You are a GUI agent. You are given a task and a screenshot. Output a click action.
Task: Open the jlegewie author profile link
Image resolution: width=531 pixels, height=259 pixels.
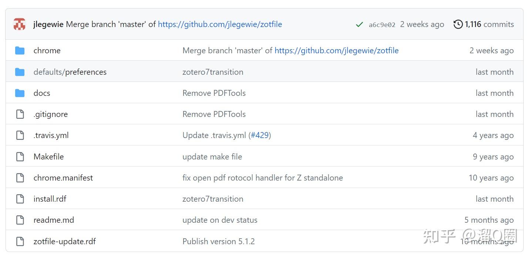[x=48, y=24]
